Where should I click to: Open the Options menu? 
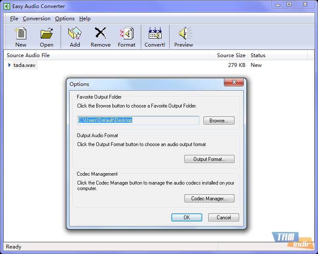click(64, 19)
